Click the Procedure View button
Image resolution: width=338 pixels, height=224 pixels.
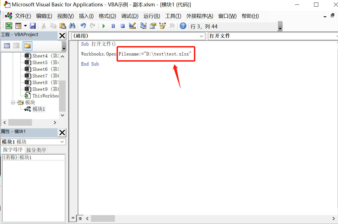tap(73, 218)
